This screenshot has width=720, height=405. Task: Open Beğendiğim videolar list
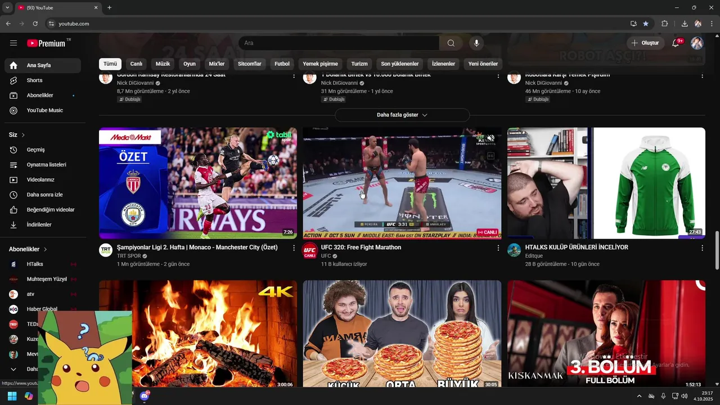43,210
